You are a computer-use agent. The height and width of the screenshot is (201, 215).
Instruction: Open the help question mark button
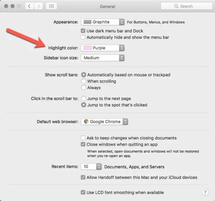pyautogui.click(x=205, y=192)
